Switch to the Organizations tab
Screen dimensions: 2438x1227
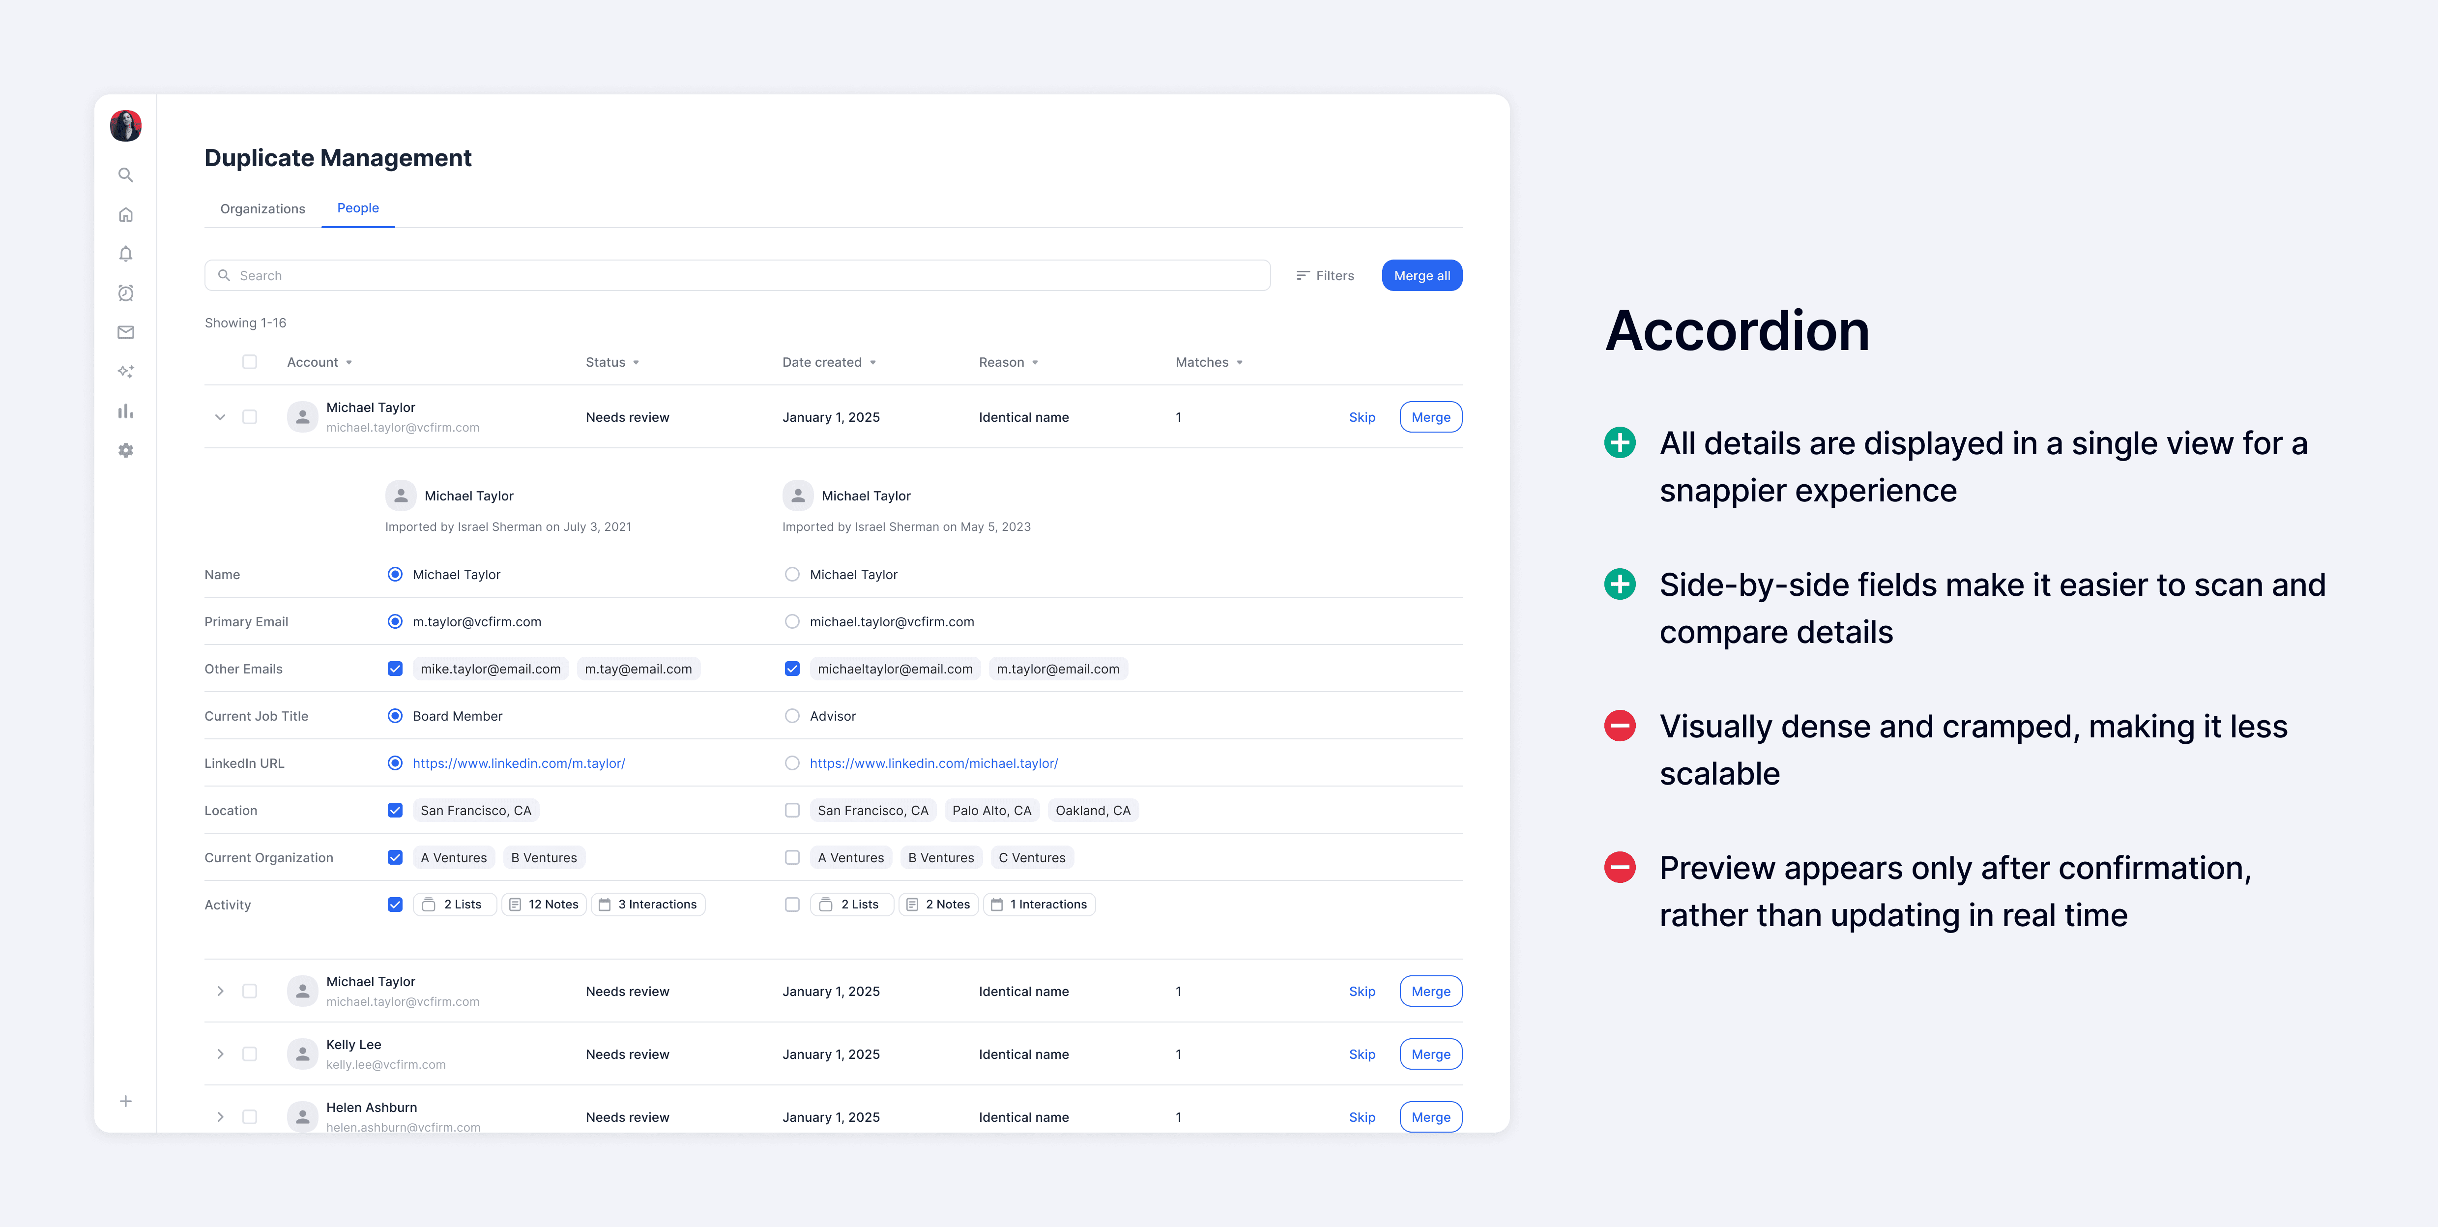(262, 208)
